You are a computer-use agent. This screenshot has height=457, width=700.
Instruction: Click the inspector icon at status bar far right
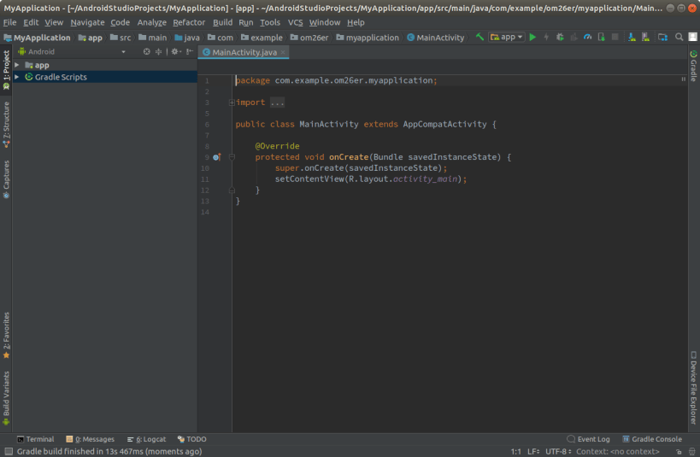pos(691,452)
